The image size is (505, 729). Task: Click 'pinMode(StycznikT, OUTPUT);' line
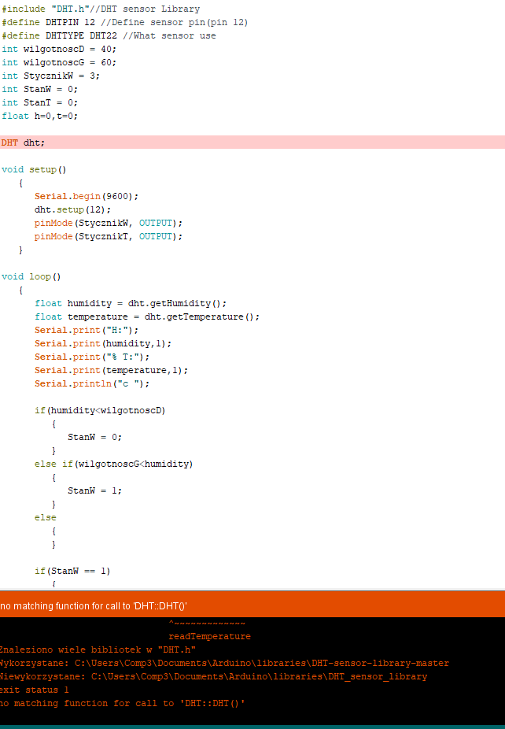pyautogui.click(x=109, y=237)
